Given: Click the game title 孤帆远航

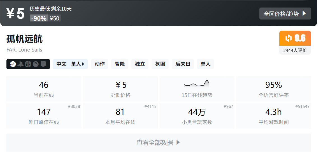Looking at the screenshot, I should coord(25,39).
